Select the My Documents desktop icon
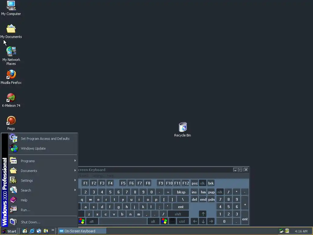 pyautogui.click(x=11, y=31)
